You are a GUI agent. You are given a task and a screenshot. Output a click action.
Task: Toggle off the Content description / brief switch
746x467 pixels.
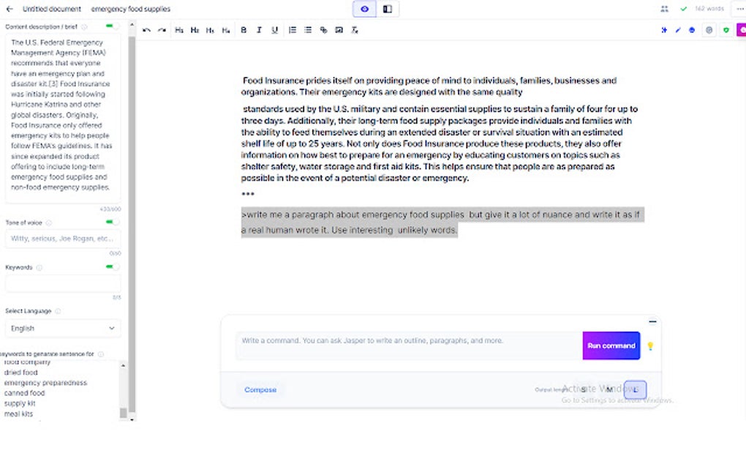click(111, 24)
